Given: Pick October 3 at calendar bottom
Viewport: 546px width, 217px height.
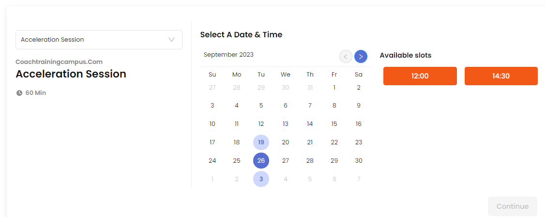Looking at the screenshot, I should [x=261, y=179].
